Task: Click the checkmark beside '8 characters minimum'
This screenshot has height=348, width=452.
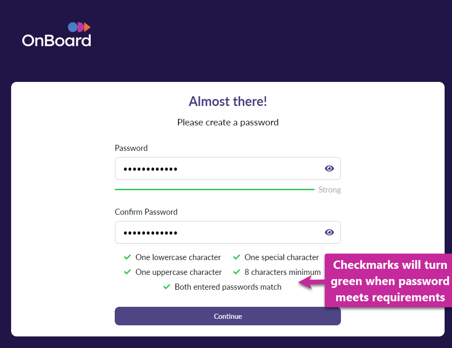Action: (236, 272)
